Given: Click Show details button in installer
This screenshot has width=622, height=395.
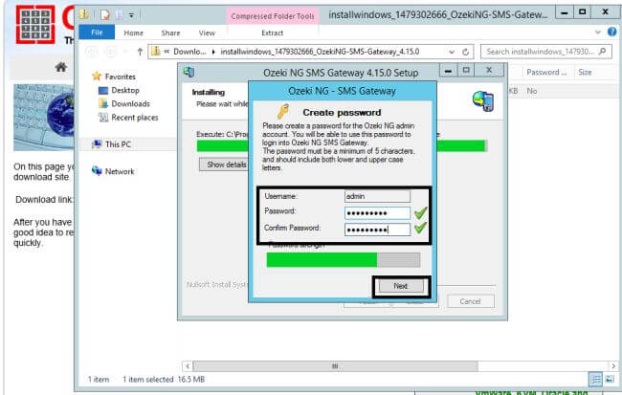Looking at the screenshot, I should (226, 165).
